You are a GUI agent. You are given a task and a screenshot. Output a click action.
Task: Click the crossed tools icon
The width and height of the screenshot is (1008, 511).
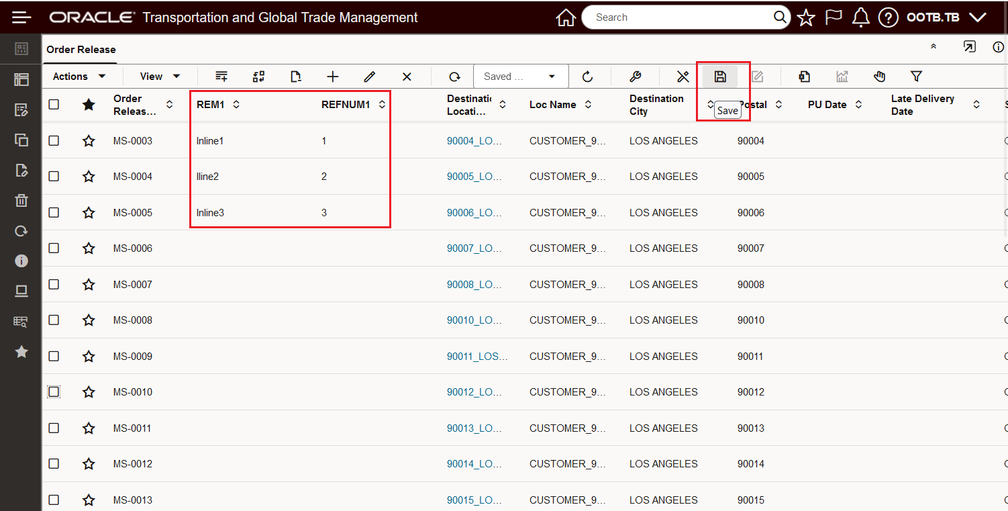[x=683, y=77]
